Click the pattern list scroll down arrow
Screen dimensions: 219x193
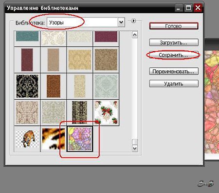[x=135, y=149]
